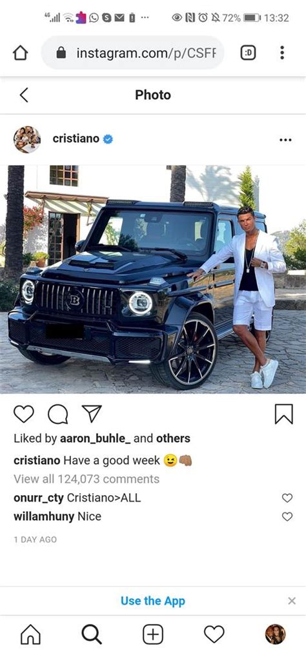Open the browser tab switcher button
The height and width of the screenshot is (653, 306).
(249, 52)
